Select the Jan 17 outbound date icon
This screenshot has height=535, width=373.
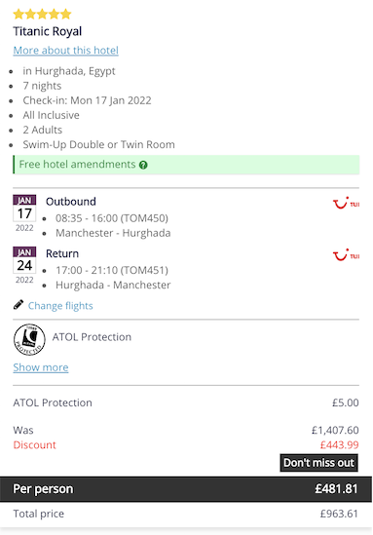[24, 213]
